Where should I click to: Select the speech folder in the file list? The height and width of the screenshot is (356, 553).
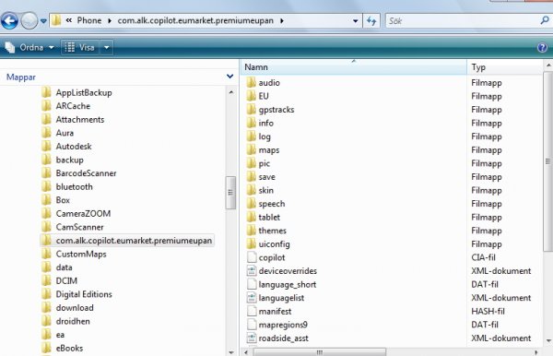[x=272, y=204]
